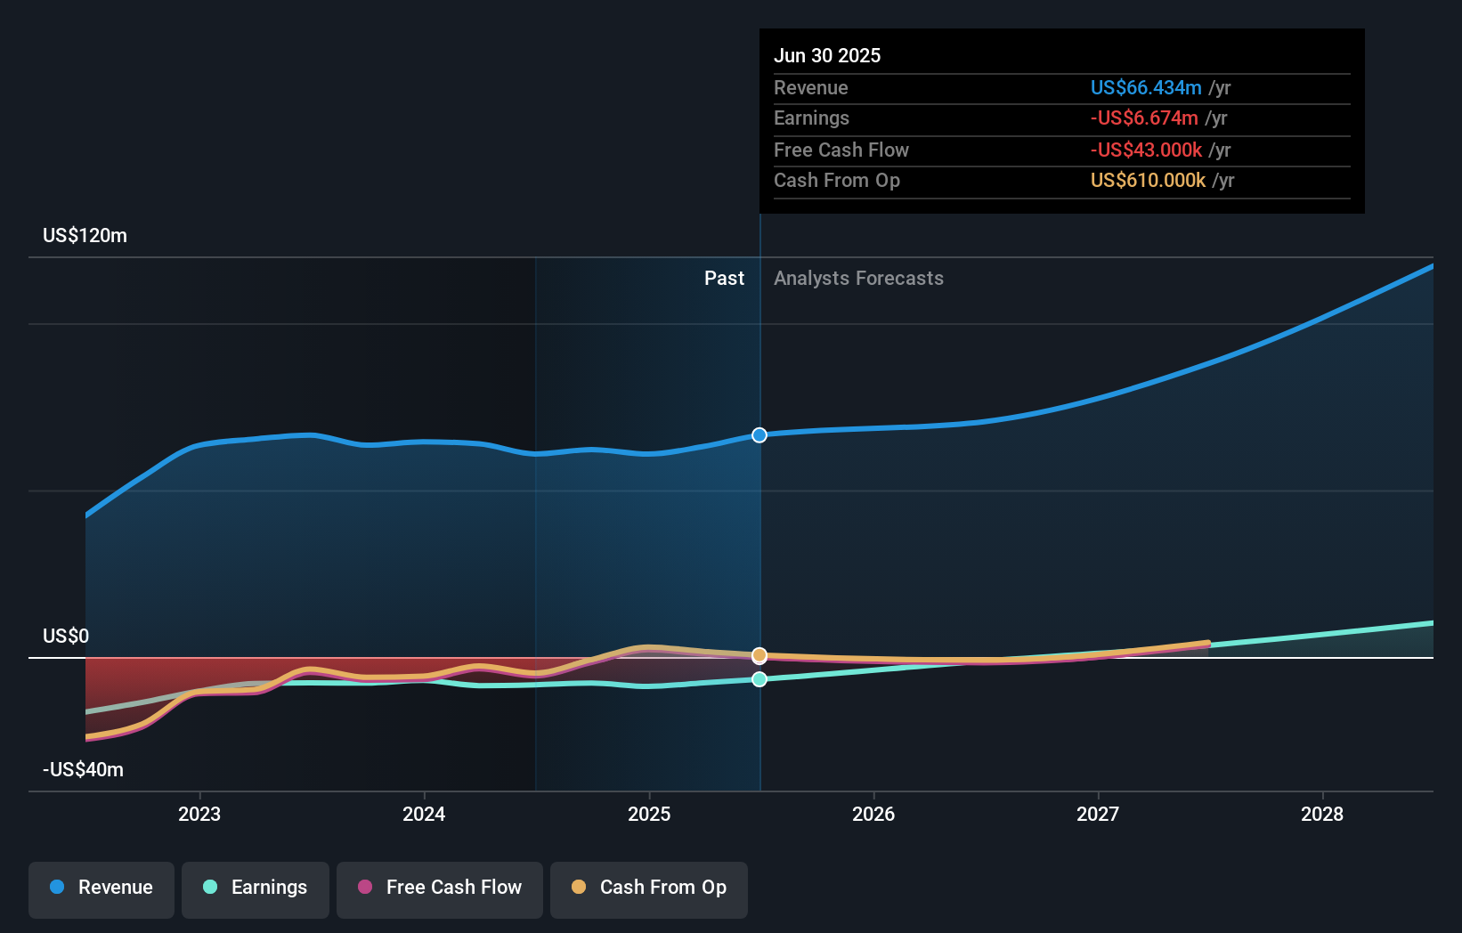Click the 2024 x-axis label
The height and width of the screenshot is (933, 1462).
(424, 814)
